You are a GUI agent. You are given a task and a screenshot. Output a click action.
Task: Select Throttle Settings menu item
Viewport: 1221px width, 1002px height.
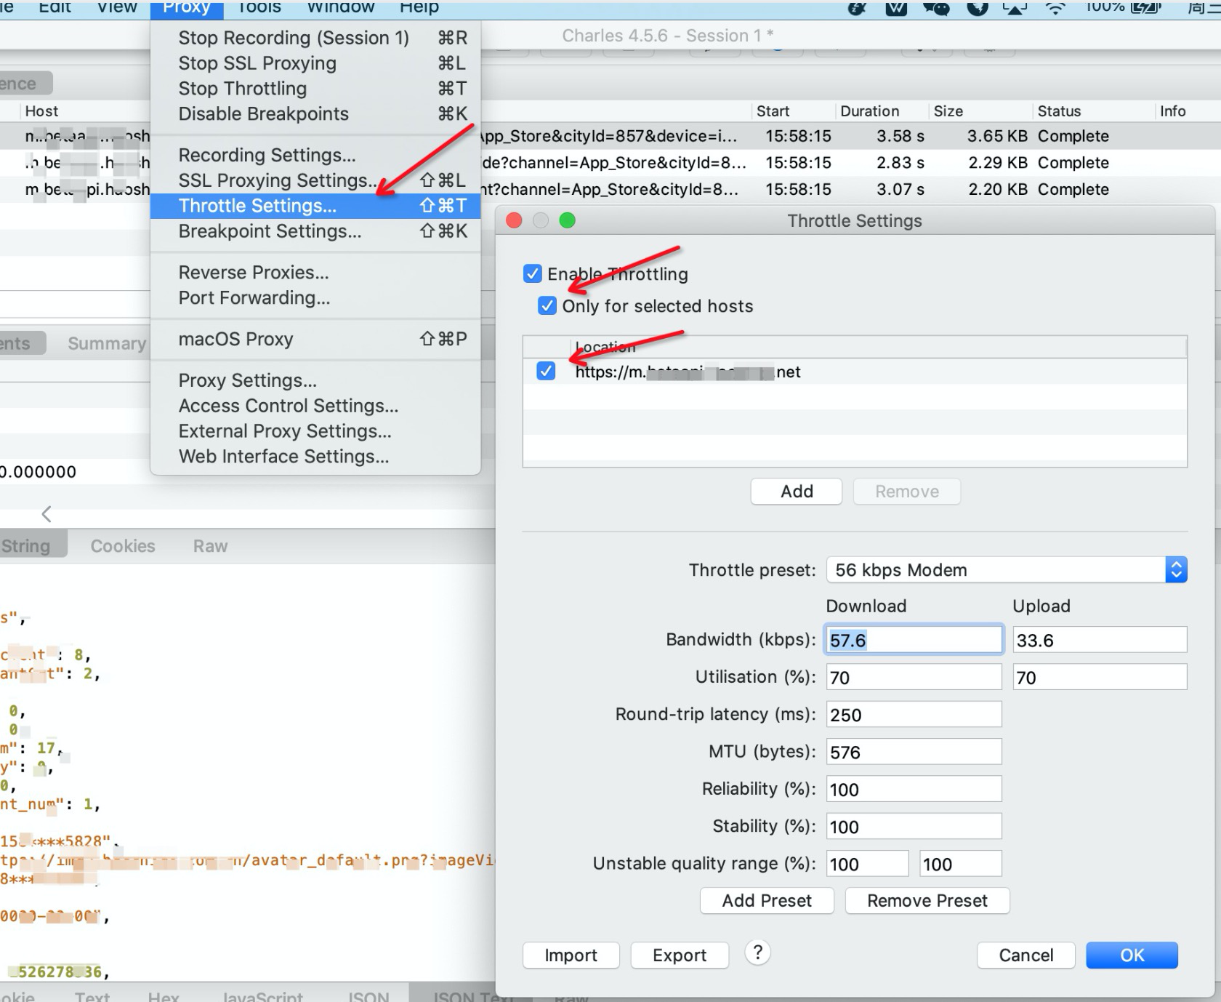[315, 206]
